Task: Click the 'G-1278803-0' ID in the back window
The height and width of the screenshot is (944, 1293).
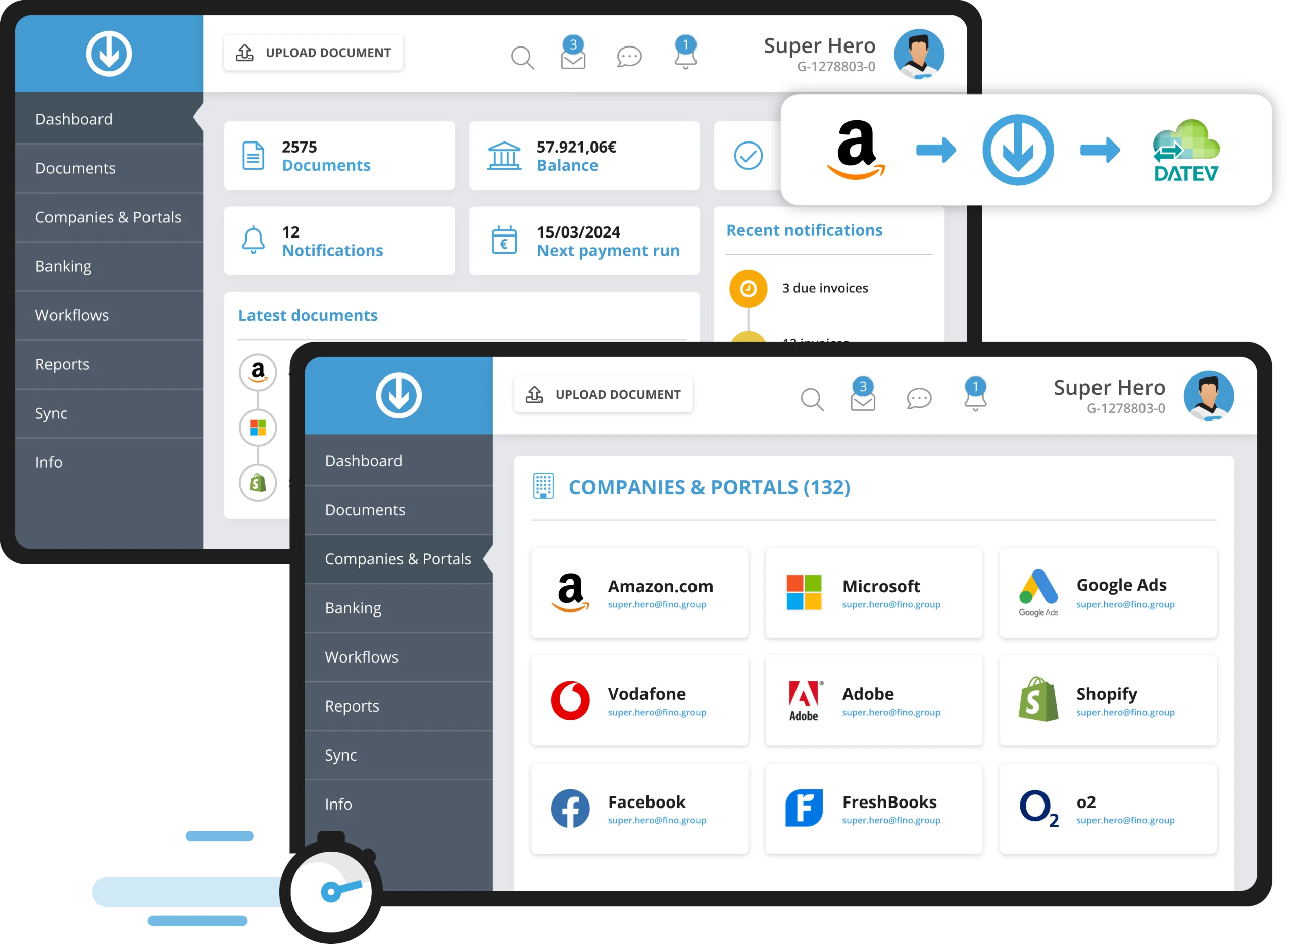Action: [835, 66]
